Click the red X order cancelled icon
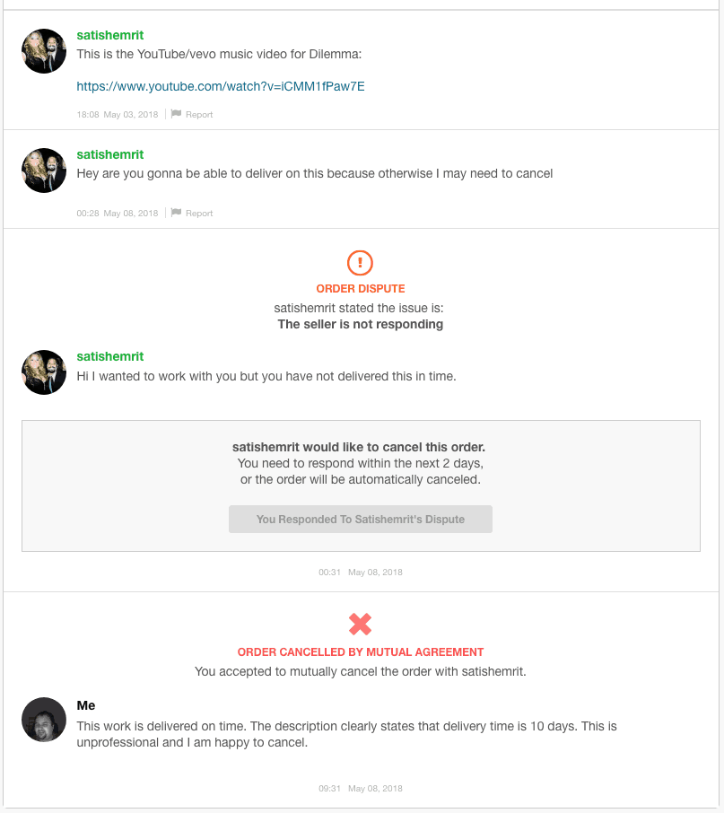Image resolution: width=724 pixels, height=813 pixels. point(360,625)
